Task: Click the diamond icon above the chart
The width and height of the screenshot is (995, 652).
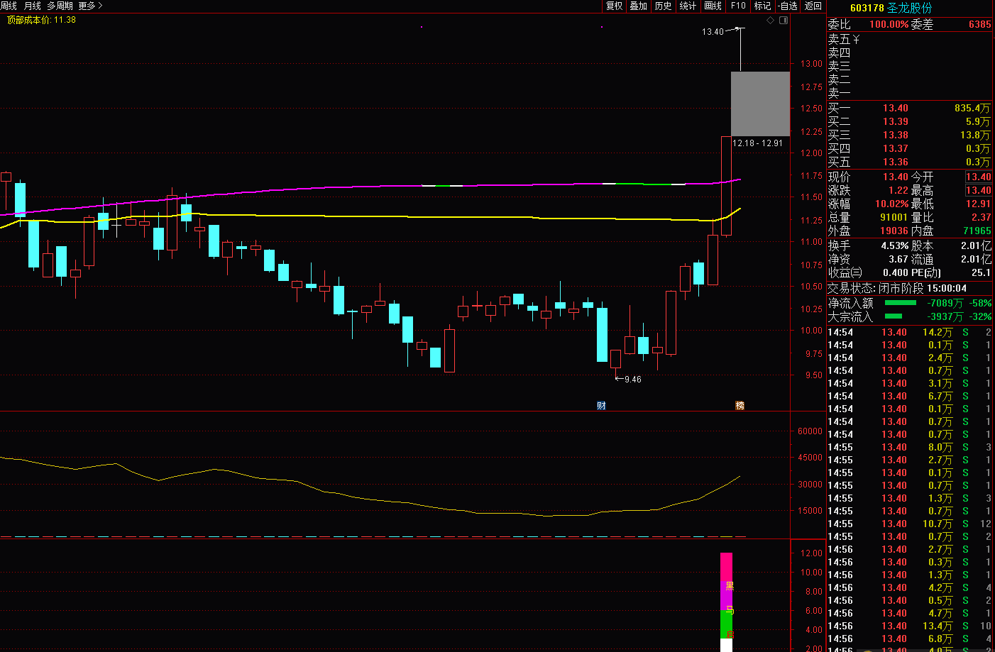Action: point(771,21)
